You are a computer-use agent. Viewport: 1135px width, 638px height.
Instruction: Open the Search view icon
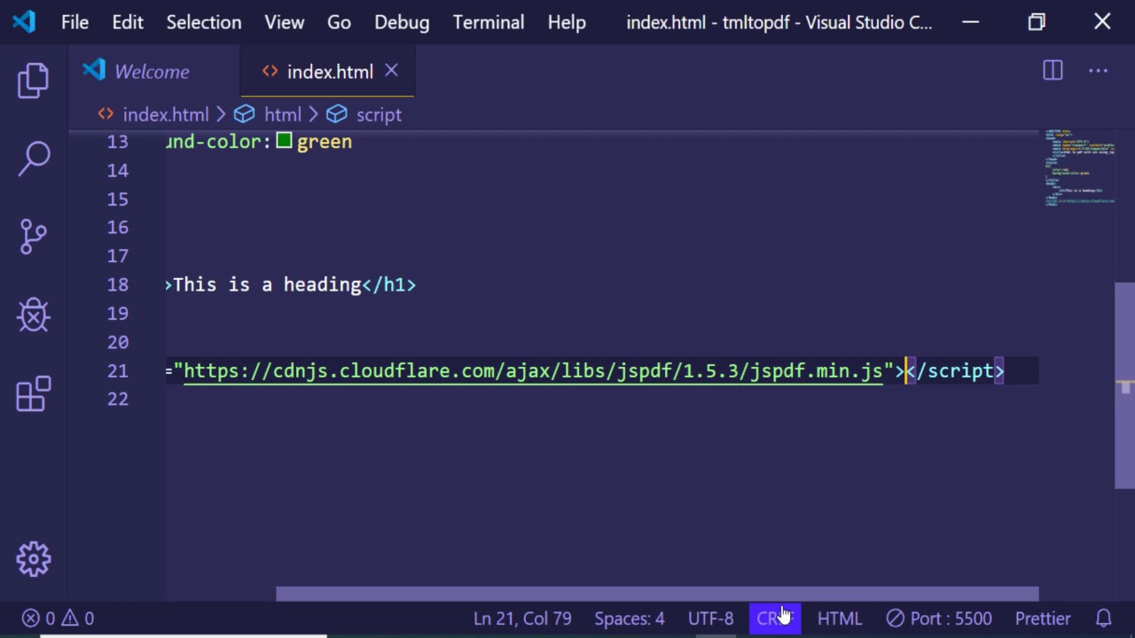point(34,159)
